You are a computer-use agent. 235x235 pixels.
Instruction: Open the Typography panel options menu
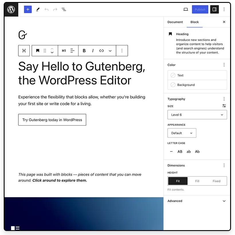[x=224, y=99]
